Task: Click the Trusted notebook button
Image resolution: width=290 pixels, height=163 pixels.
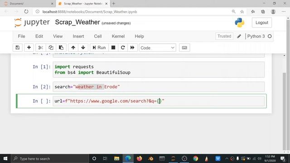Action: (x=224, y=36)
